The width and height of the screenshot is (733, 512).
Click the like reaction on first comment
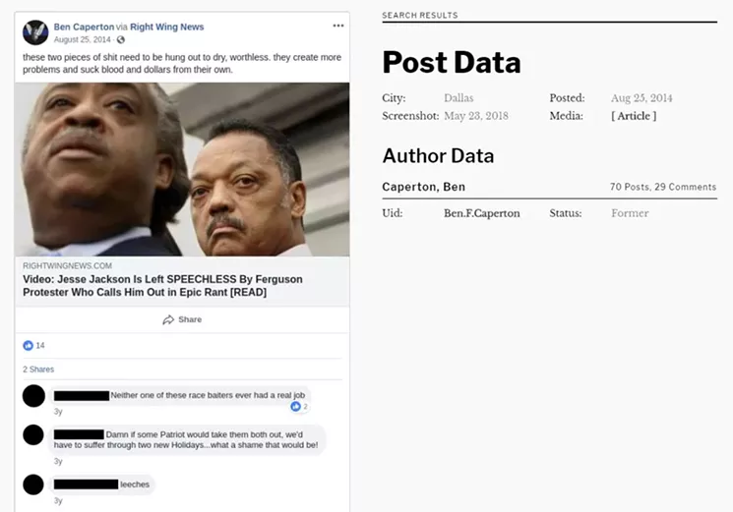pos(295,407)
